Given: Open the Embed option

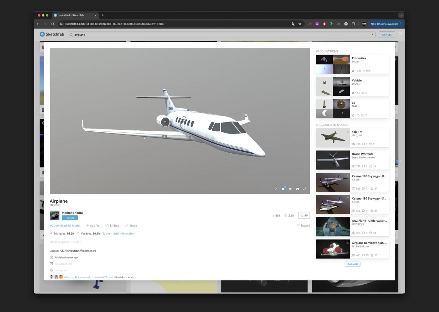Looking at the screenshot, I should (x=112, y=226).
